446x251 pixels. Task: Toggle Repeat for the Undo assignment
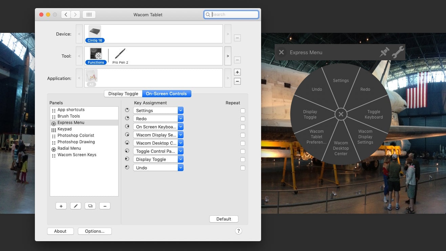242,168
